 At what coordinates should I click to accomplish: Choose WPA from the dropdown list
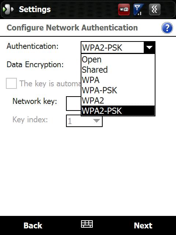point(118,80)
